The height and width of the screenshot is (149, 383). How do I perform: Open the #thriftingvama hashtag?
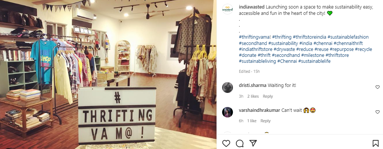tap(255, 37)
